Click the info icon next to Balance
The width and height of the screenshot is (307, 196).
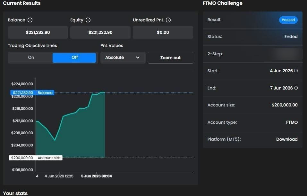[x=30, y=20]
